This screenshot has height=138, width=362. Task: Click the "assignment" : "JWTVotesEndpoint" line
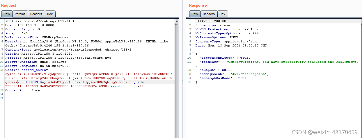pos(234,74)
